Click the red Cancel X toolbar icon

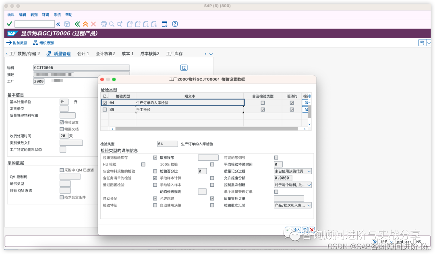click(93, 24)
